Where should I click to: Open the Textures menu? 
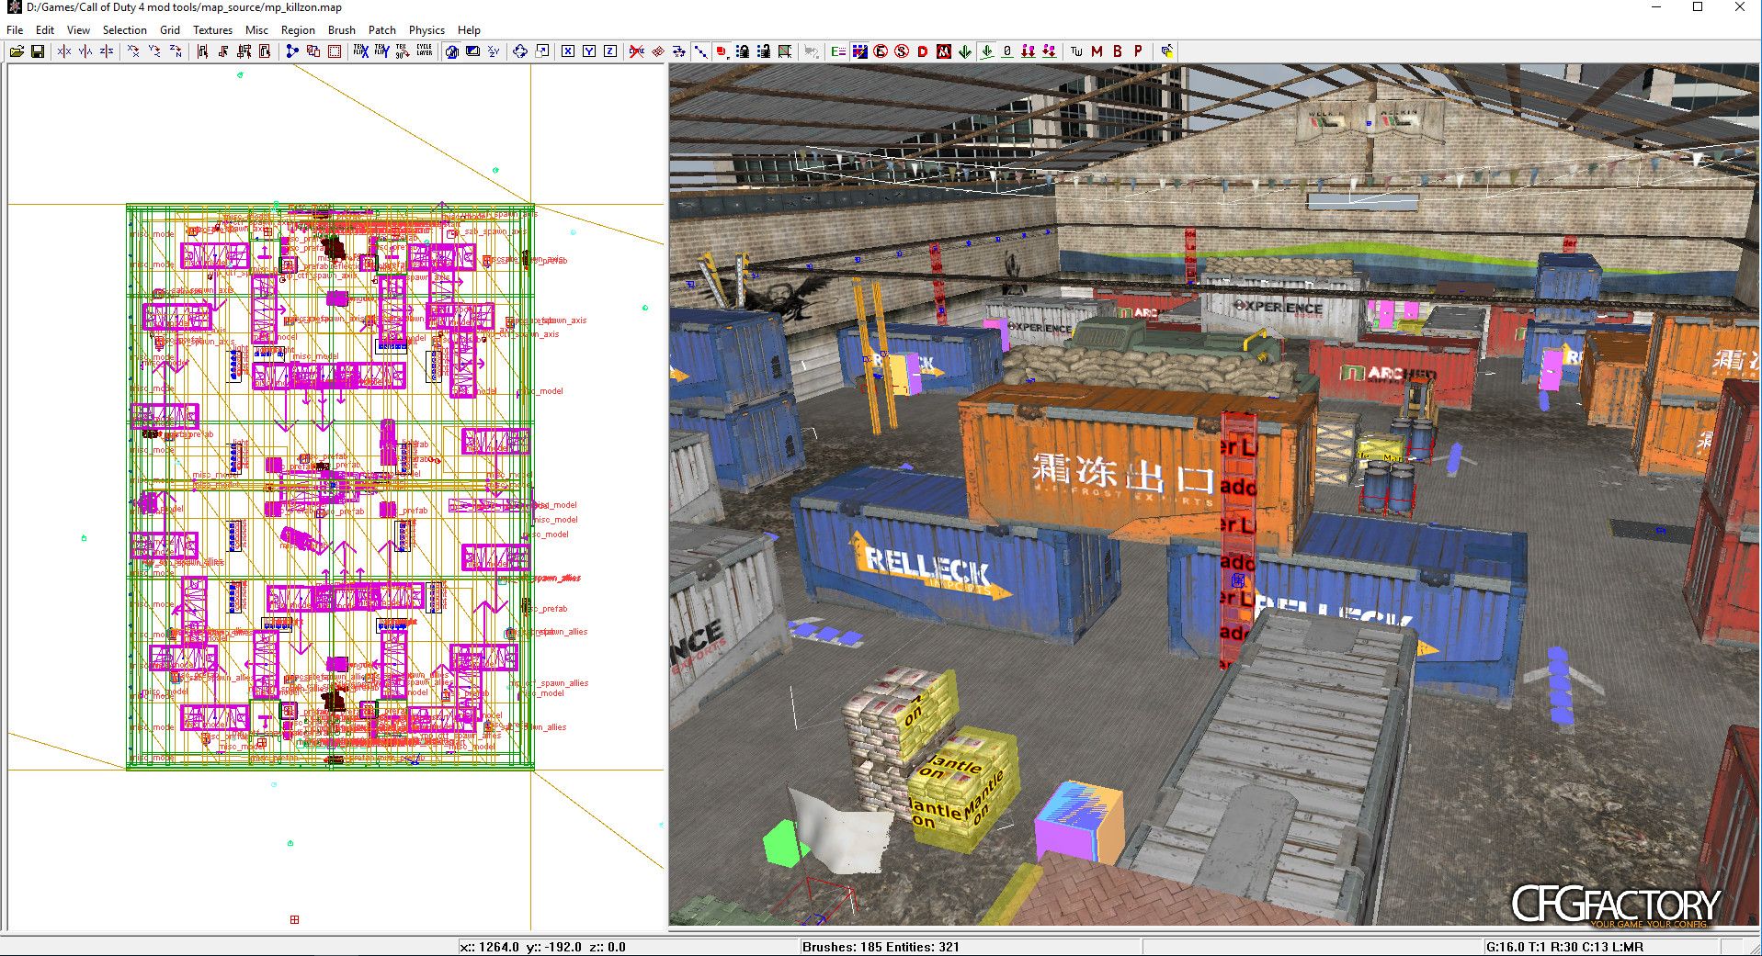click(x=212, y=29)
